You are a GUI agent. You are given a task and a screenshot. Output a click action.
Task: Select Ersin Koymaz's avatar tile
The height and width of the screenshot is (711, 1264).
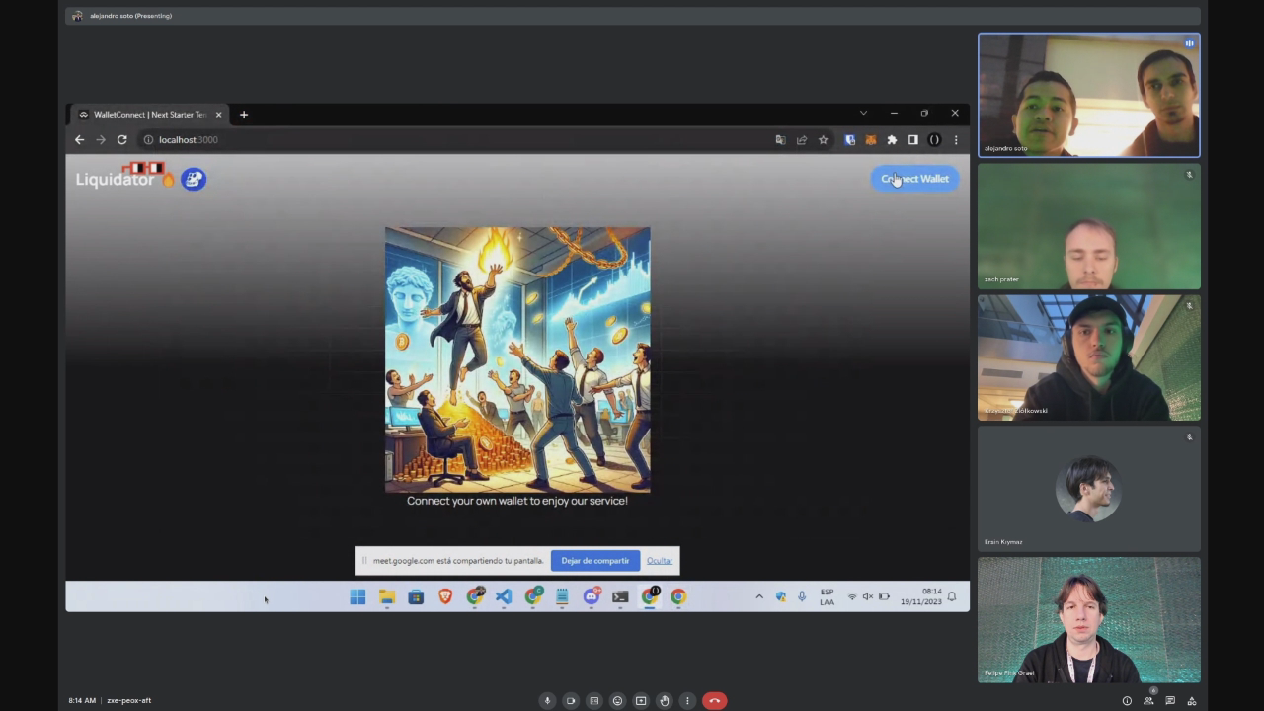point(1089,489)
